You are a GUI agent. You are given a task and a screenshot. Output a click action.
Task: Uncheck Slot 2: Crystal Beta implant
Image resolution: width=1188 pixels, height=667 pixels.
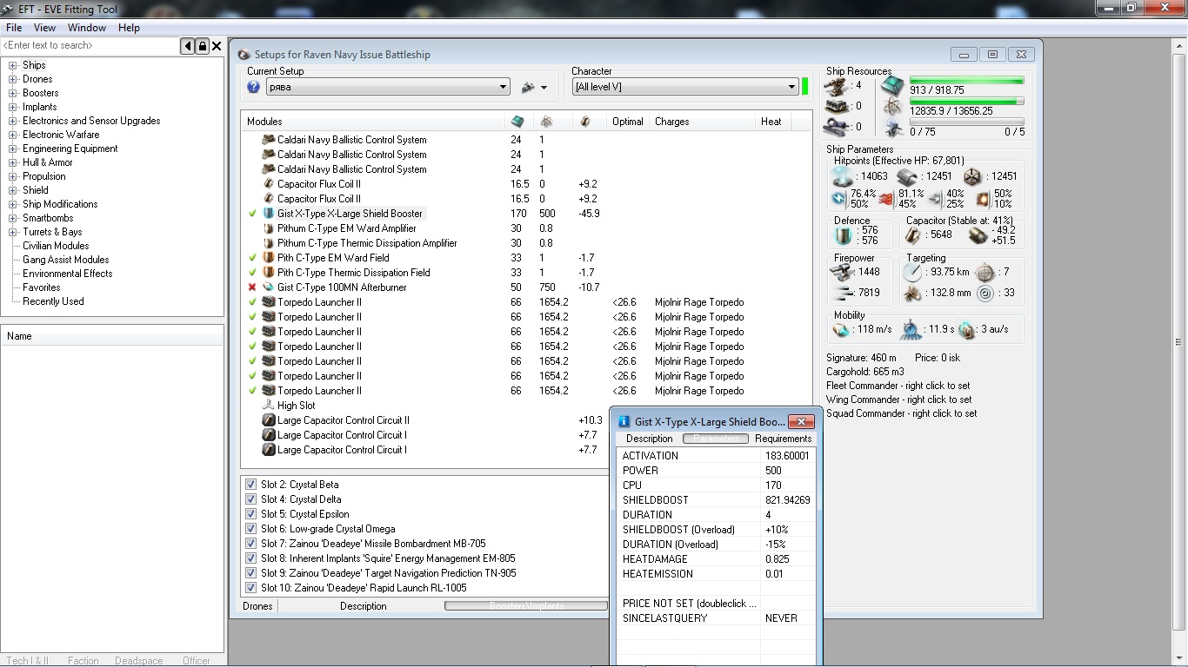[250, 485]
